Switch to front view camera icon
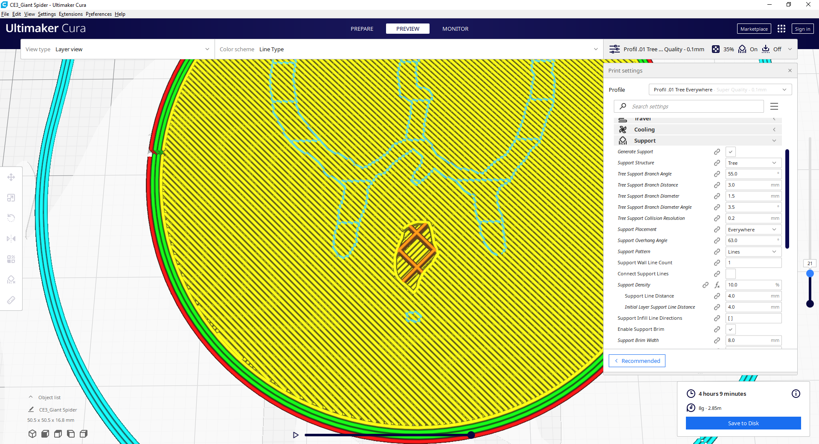Screen dimensions: 819x444 [x=45, y=434]
